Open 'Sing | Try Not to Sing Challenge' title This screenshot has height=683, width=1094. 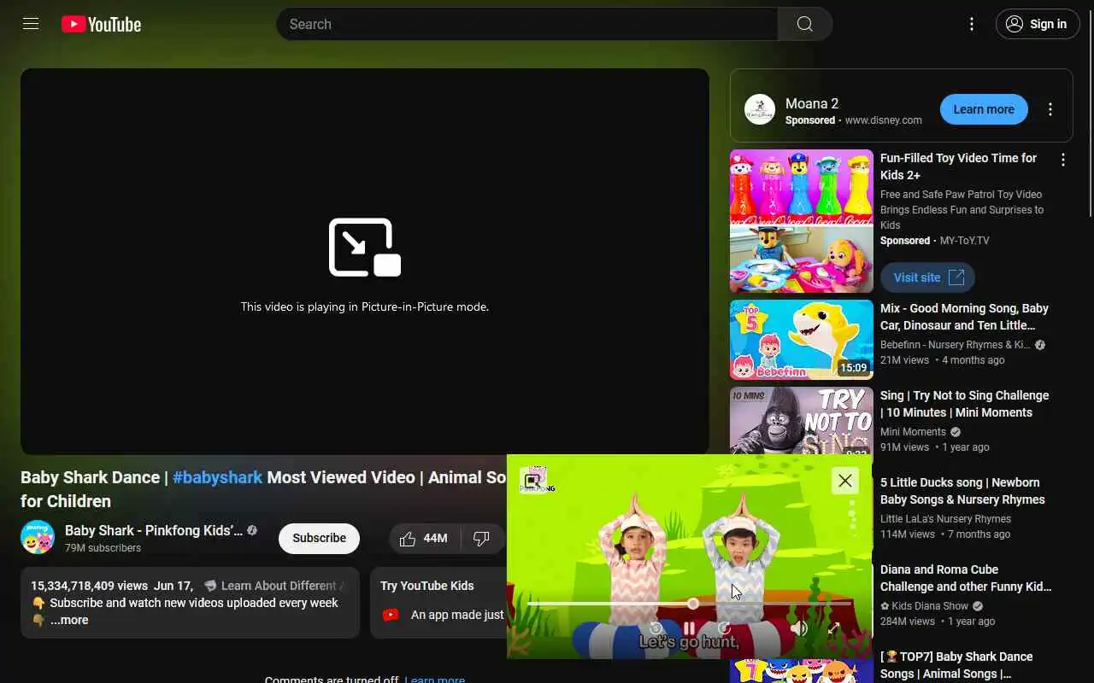[x=964, y=404]
